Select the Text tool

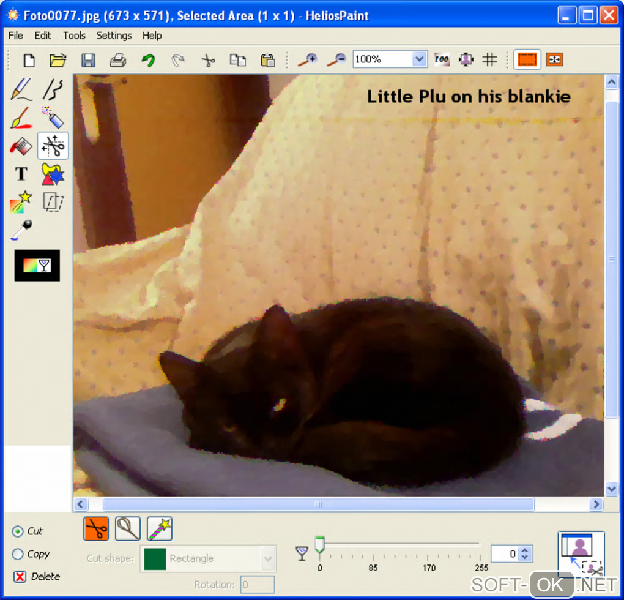tap(21, 174)
